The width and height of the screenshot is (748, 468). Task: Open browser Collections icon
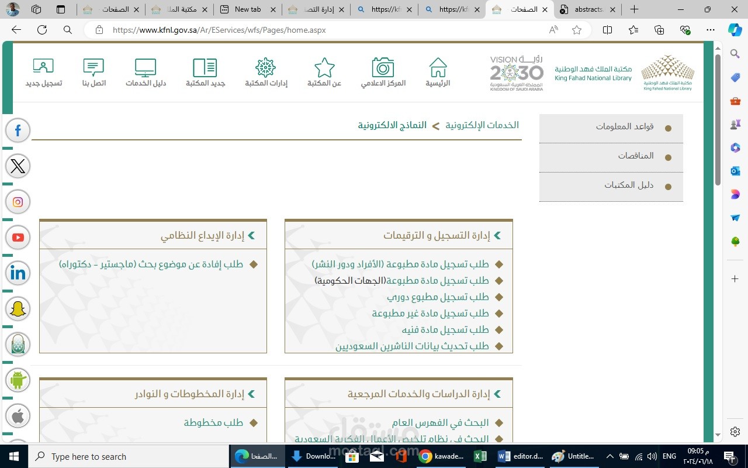pyautogui.click(x=659, y=30)
